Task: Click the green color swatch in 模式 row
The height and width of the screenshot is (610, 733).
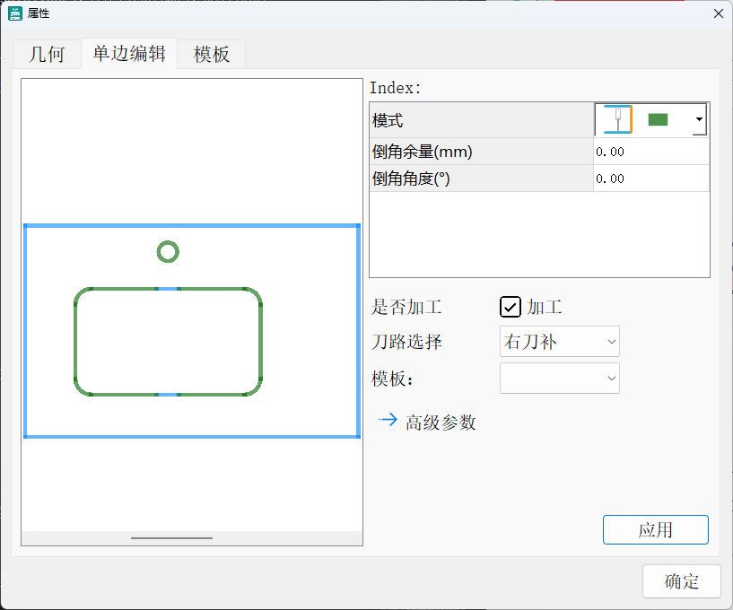Action: (659, 119)
